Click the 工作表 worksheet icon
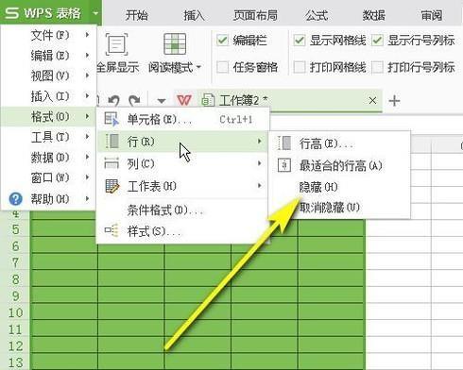 point(112,186)
